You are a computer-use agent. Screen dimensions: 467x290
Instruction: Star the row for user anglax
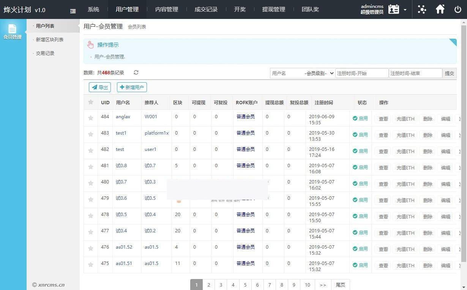(x=91, y=118)
